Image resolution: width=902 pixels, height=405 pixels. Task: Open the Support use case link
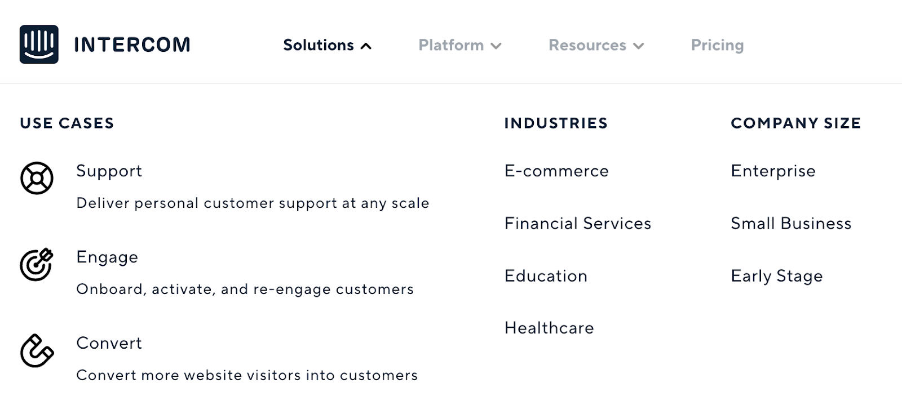(109, 171)
